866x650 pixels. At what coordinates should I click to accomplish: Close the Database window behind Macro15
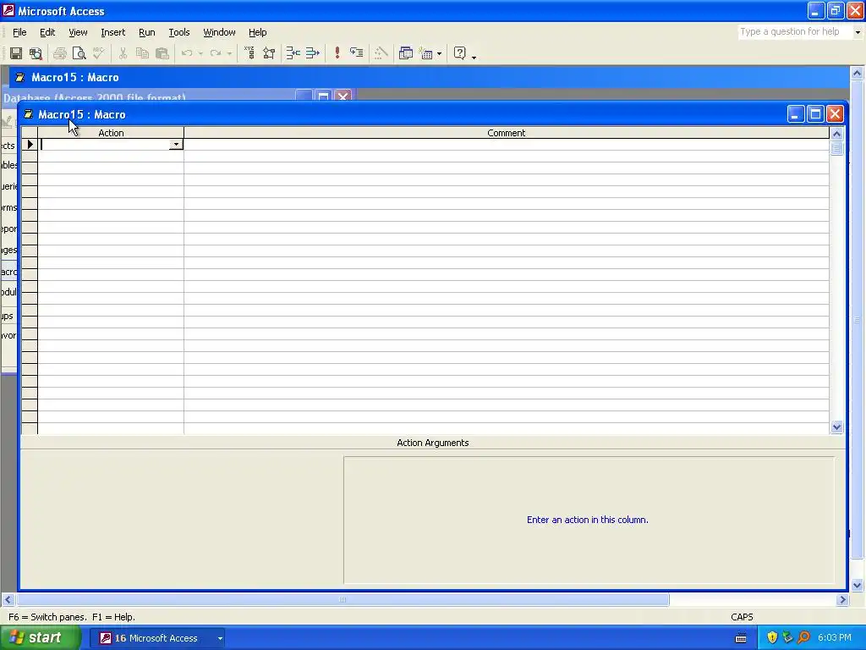click(343, 96)
